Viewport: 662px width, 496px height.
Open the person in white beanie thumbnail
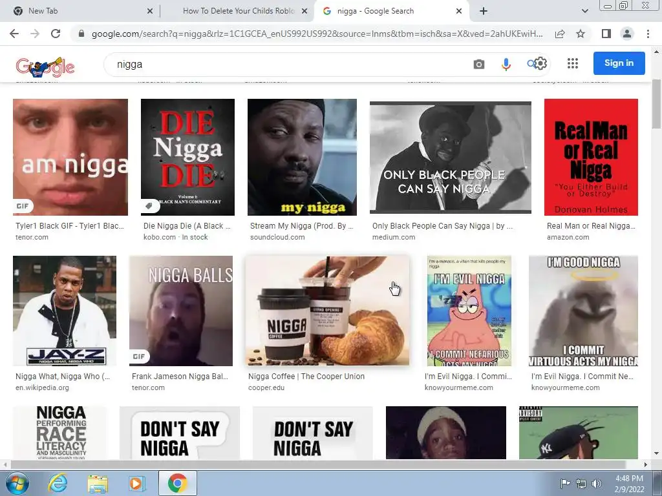[446, 432]
